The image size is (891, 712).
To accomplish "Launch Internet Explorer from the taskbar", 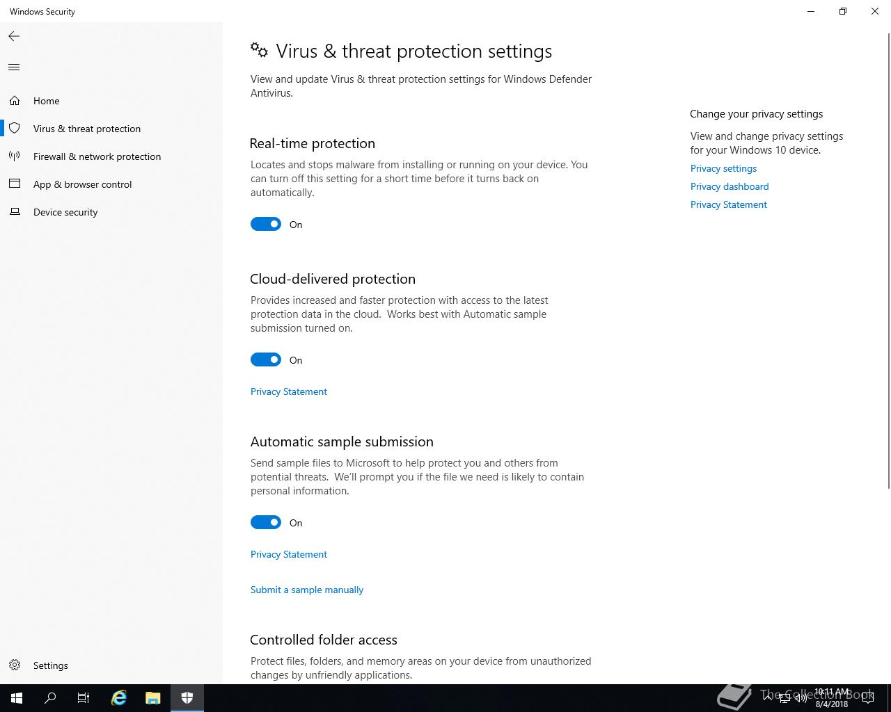I will click(119, 698).
